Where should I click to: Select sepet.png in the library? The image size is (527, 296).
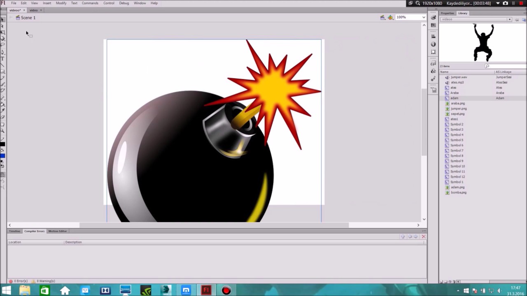point(457,114)
